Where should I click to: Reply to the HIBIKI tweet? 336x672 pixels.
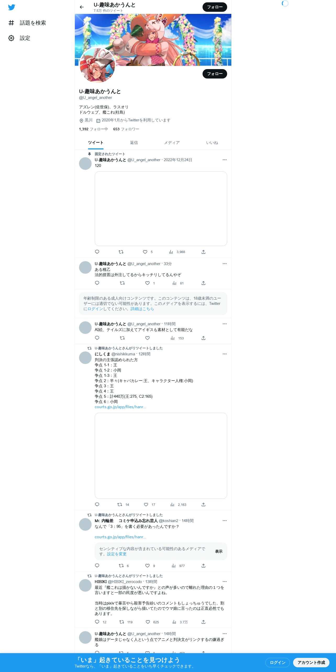[97, 622]
